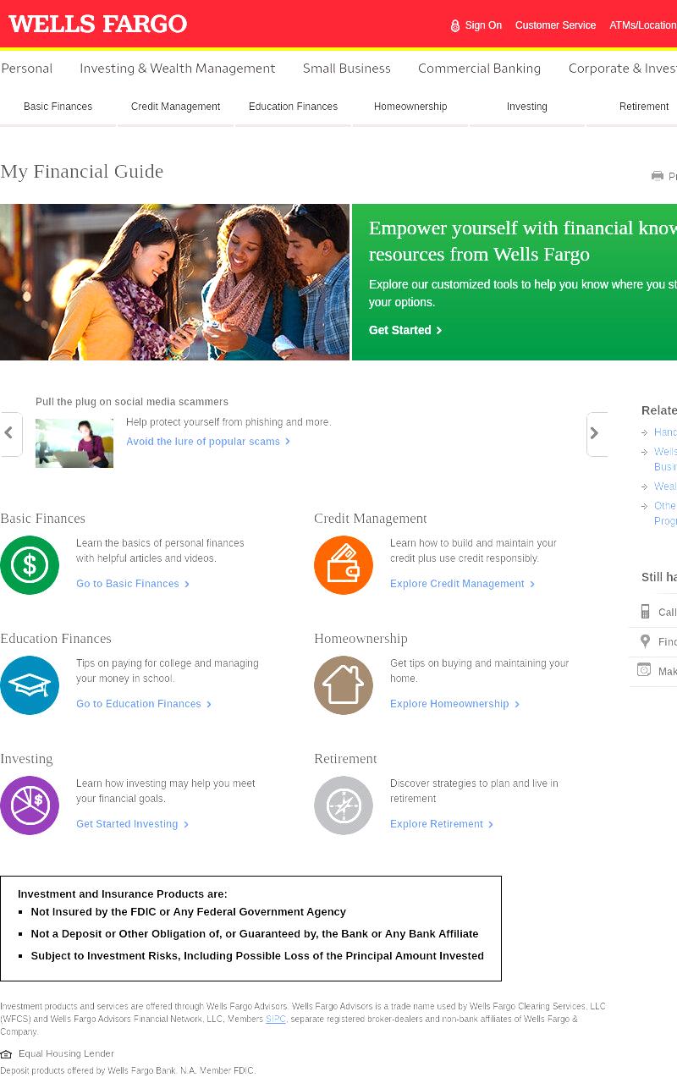Click the Retirement section heading
This screenshot has height=1083, width=677.
[x=345, y=759]
